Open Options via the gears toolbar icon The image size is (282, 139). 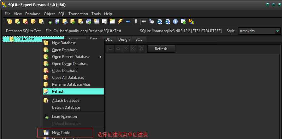152,21
